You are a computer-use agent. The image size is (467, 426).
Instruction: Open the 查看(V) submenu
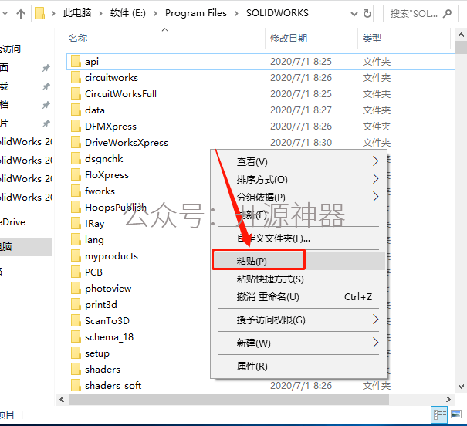click(299, 161)
